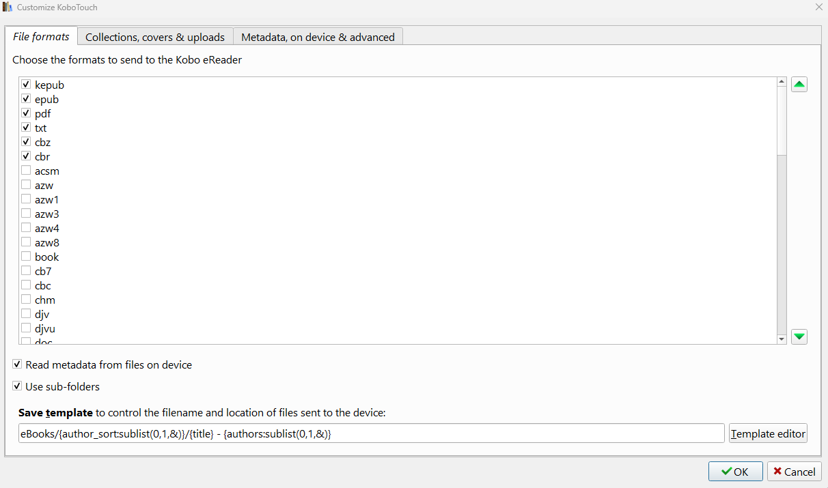Disable Read metadata from files on device
This screenshot has height=488, width=828.
(x=17, y=364)
